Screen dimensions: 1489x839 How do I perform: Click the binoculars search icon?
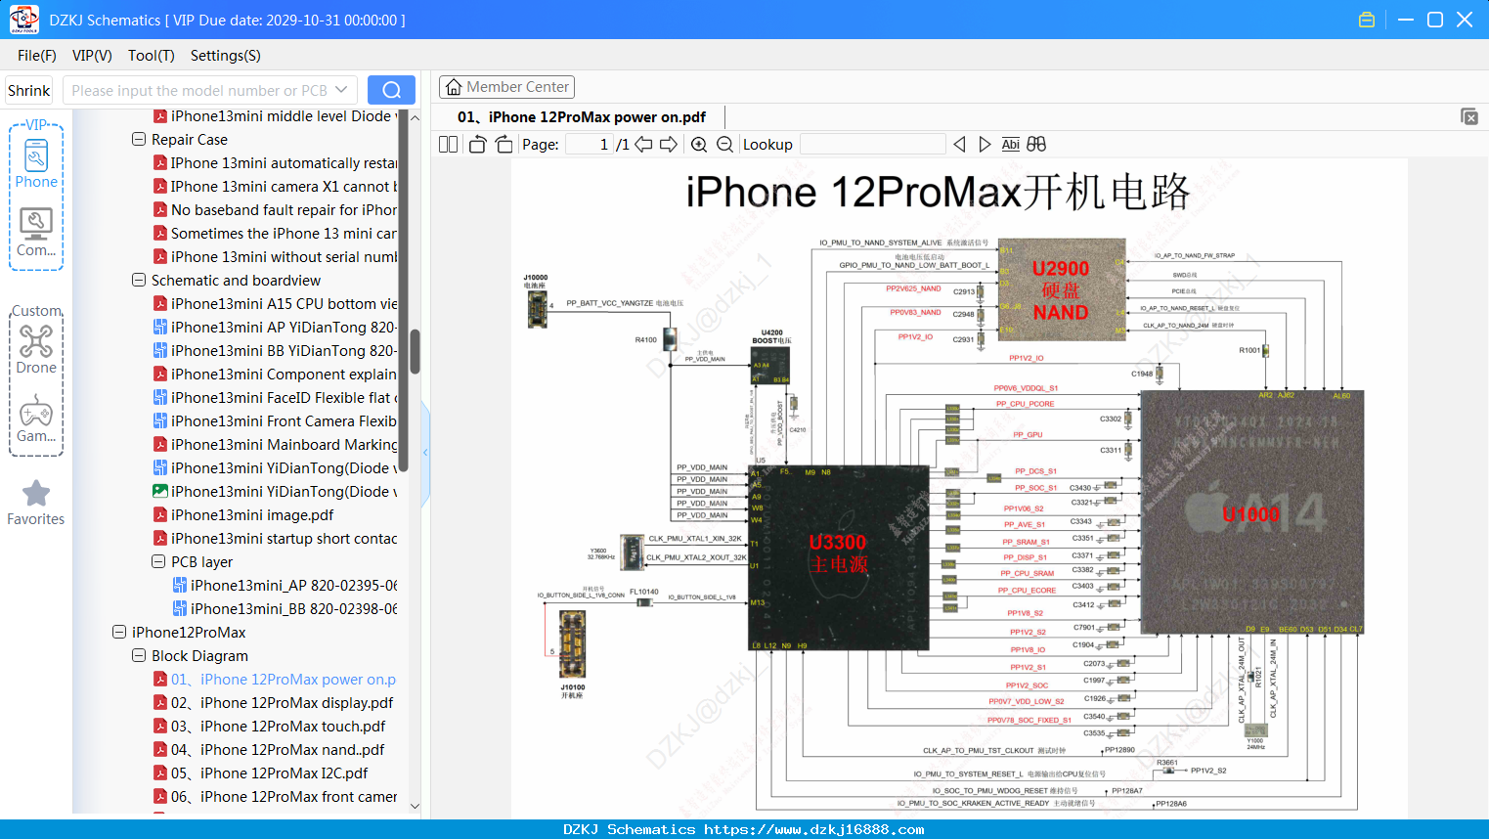pos(1036,145)
